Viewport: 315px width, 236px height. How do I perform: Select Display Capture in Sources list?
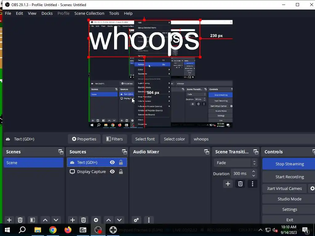click(97, 171)
